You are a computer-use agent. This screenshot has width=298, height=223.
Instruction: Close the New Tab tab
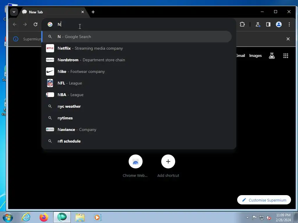82,12
